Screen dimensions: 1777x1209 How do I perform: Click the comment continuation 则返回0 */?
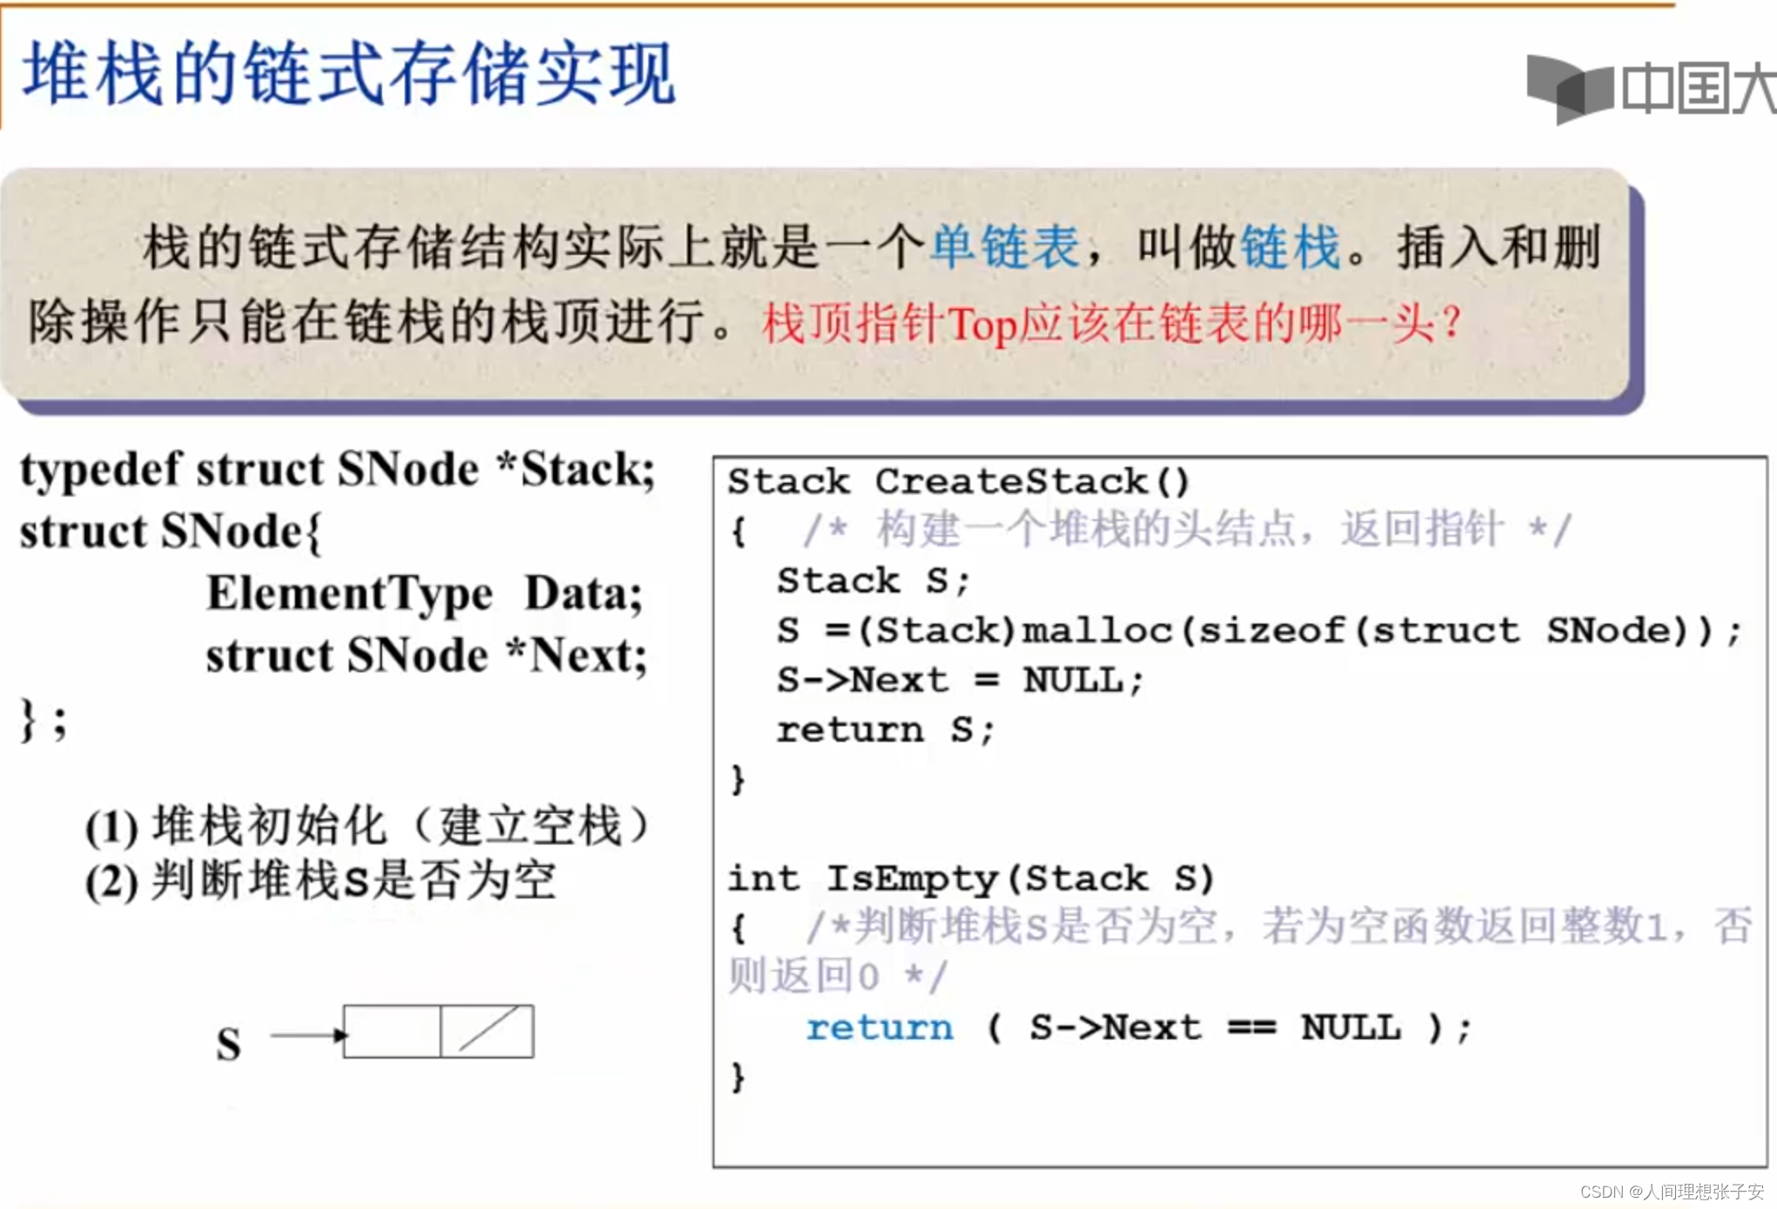coord(837,976)
